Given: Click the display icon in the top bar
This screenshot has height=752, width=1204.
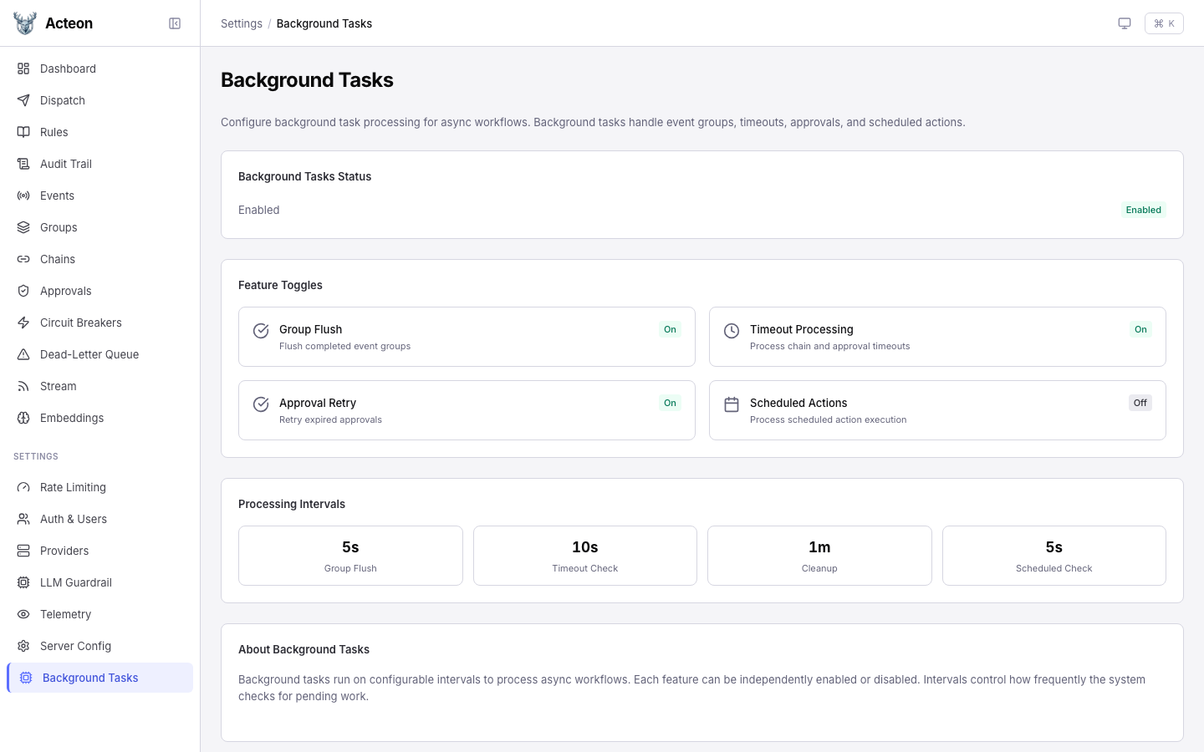Looking at the screenshot, I should click(x=1125, y=23).
